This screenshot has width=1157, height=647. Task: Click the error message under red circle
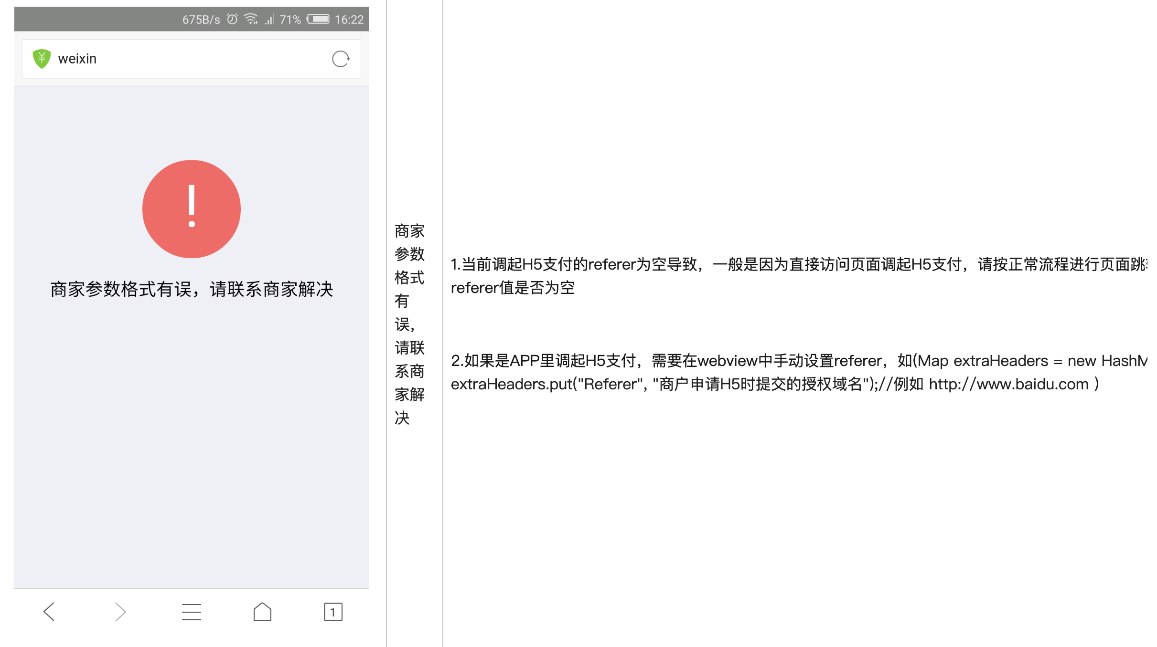(x=192, y=289)
